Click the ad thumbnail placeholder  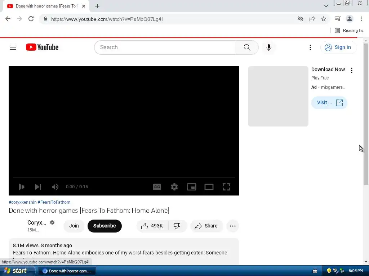[278, 96]
